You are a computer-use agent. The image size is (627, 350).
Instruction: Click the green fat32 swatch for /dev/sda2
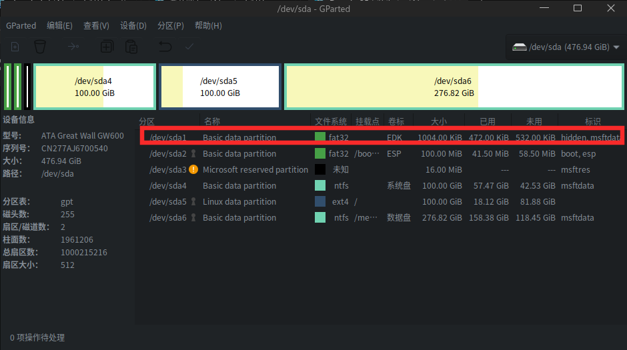(x=320, y=153)
